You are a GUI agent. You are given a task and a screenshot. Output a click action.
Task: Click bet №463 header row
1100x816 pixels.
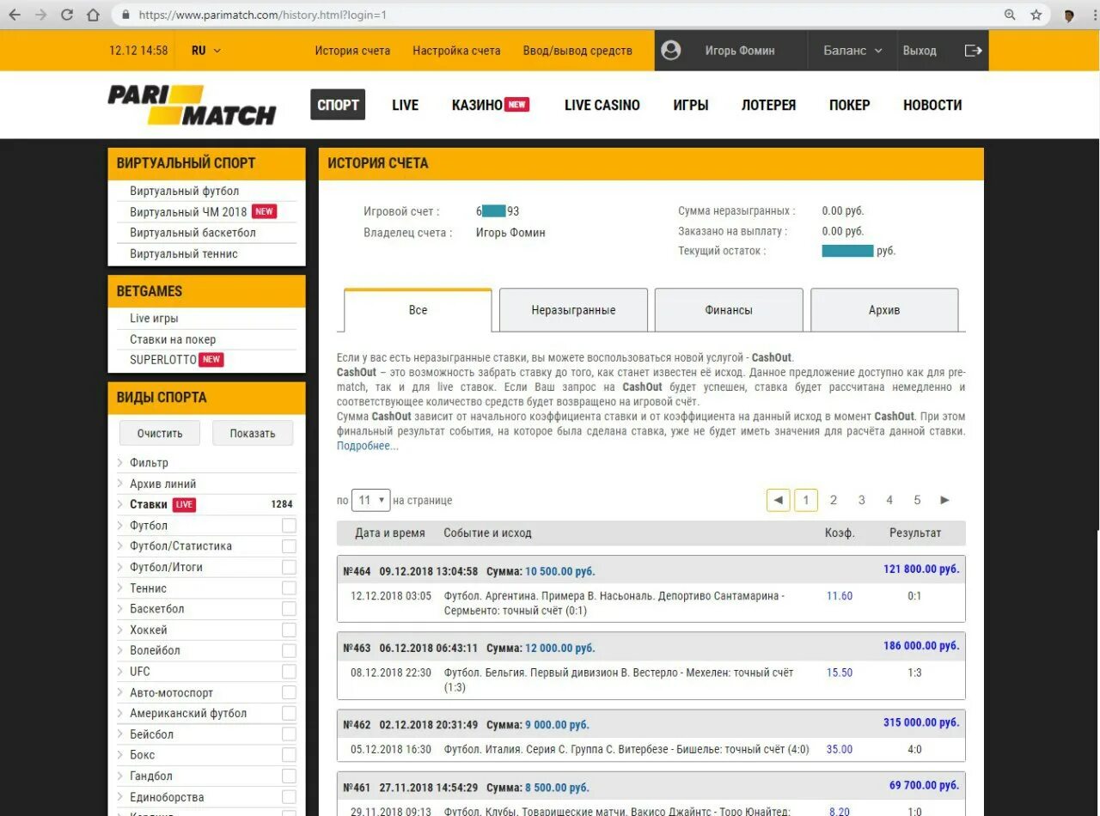[651, 648]
